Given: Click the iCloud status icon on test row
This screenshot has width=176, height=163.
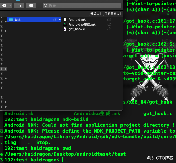Looking at the screenshot, I should pyautogui.click(x=55, y=19).
